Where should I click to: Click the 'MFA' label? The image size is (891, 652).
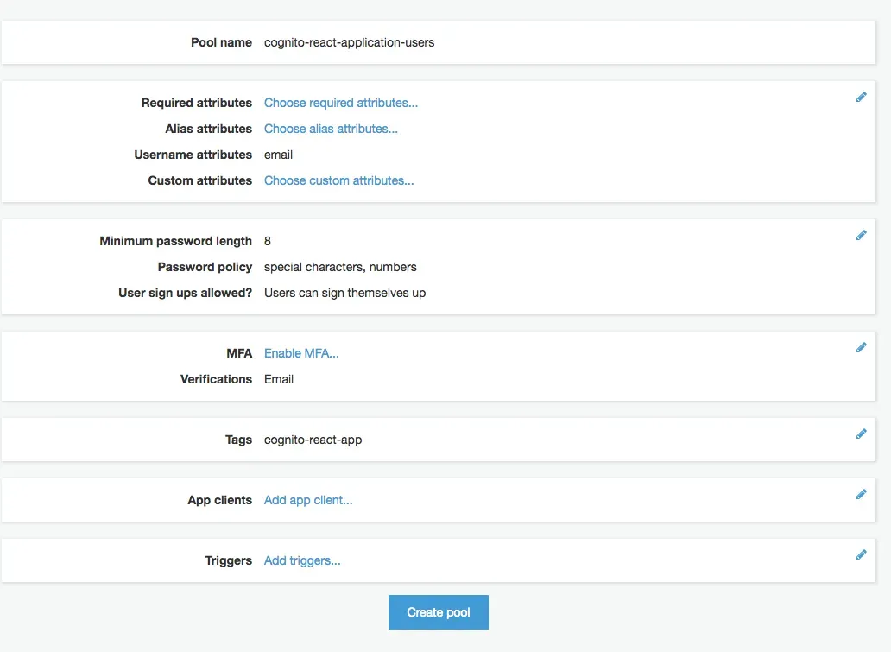[x=238, y=353]
